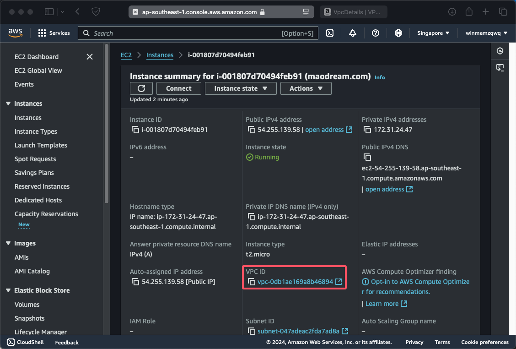The image size is (516, 349).
Task: Open the Singapore region selector
Action: [433, 33]
